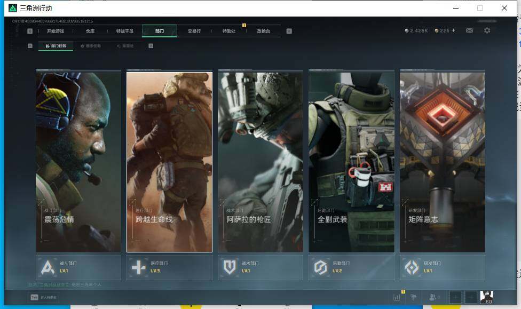Open the 改枪台 tab
The width and height of the screenshot is (521, 309).
click(x=263, y=31)
